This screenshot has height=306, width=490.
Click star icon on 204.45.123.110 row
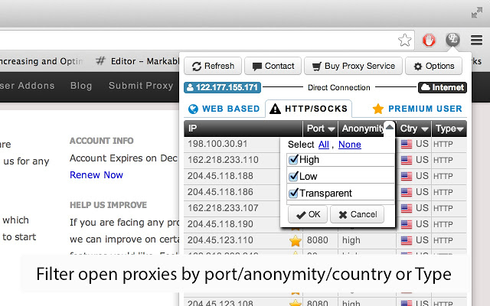coord(296,241)
